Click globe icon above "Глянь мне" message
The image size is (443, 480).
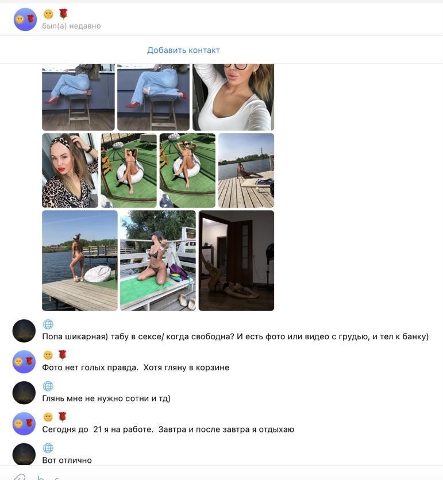(48, 386)
